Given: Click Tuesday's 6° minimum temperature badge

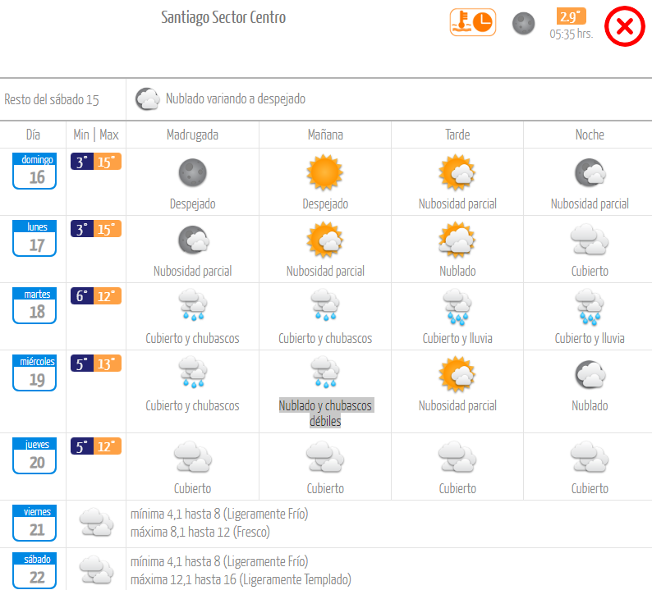Looking at the screenshot, I should [x=82, y=296].
